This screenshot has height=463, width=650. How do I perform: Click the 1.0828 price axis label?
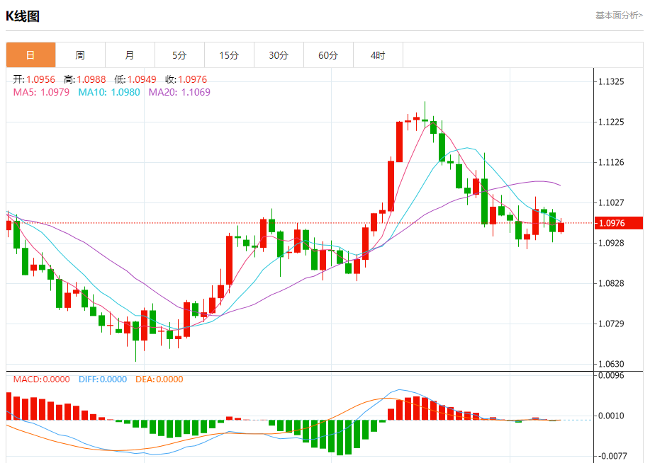(611, 284)
